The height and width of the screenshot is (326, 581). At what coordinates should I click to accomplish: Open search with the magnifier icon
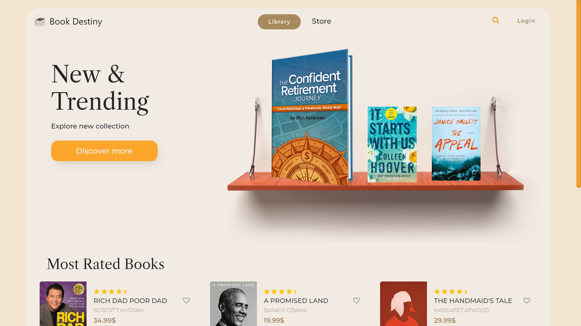coord(495,20)
